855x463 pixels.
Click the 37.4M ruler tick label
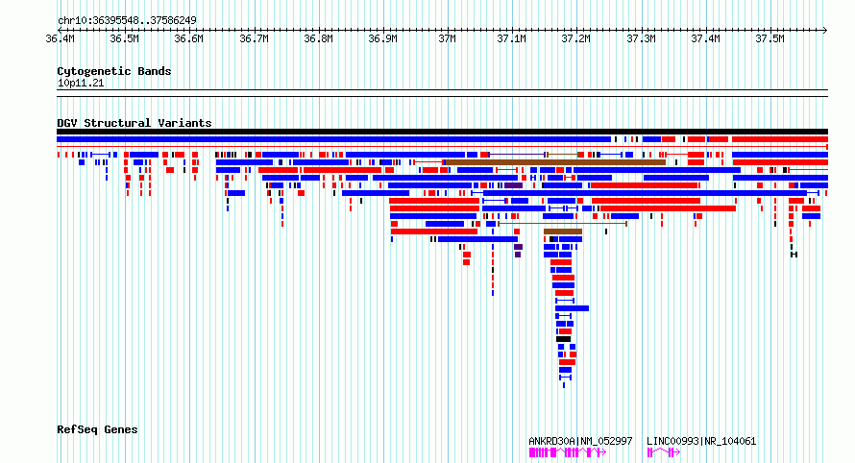click(x=705, y=38)
